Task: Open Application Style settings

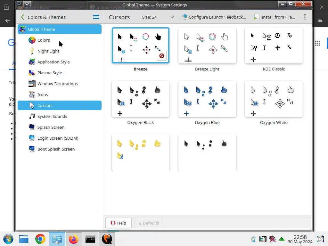Action: (x=60, y=62)
